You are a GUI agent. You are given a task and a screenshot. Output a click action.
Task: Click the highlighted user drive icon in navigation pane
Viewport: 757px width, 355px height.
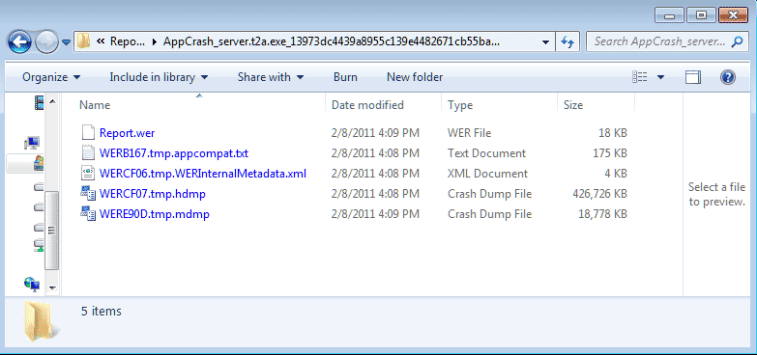coord(39,163)
